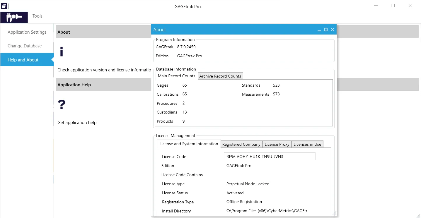
Task: Click the window icon left of the title bar
Action: point(4,6)
